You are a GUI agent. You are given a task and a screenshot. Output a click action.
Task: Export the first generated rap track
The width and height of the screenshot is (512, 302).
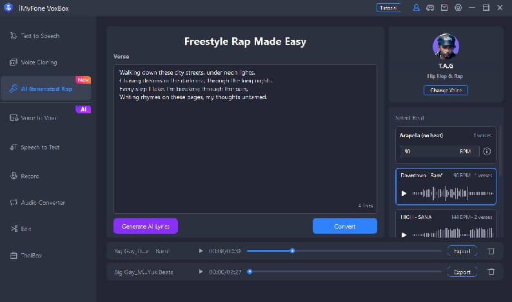(x=462, y=251)
